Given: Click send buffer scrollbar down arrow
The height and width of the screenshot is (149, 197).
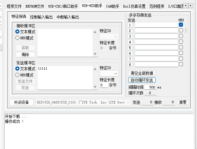Looking at the screenshot, I should tap(95, 87).
